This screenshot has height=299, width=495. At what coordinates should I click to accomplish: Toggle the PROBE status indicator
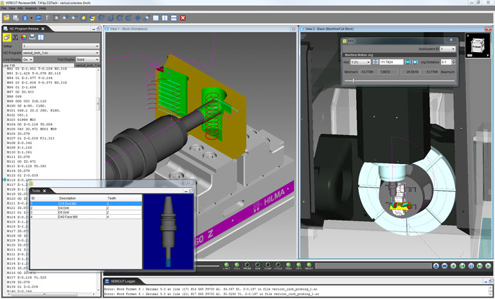tap(248, 264)
